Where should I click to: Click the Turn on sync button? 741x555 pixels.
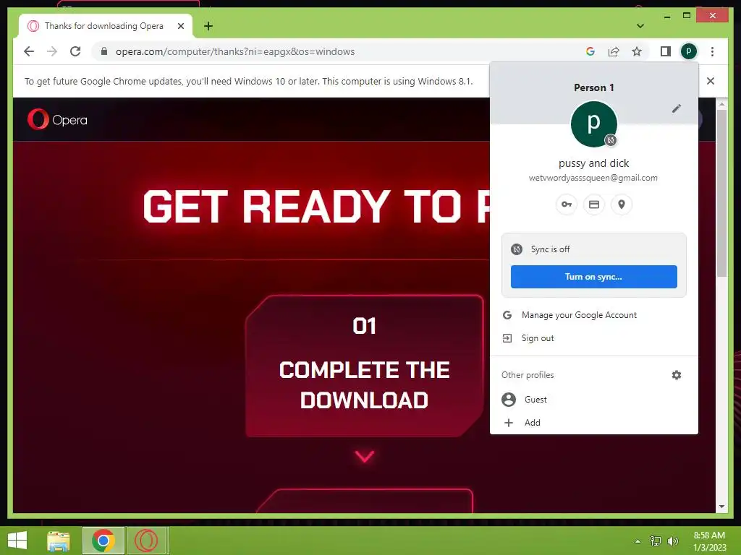click(x=593, y=277)
